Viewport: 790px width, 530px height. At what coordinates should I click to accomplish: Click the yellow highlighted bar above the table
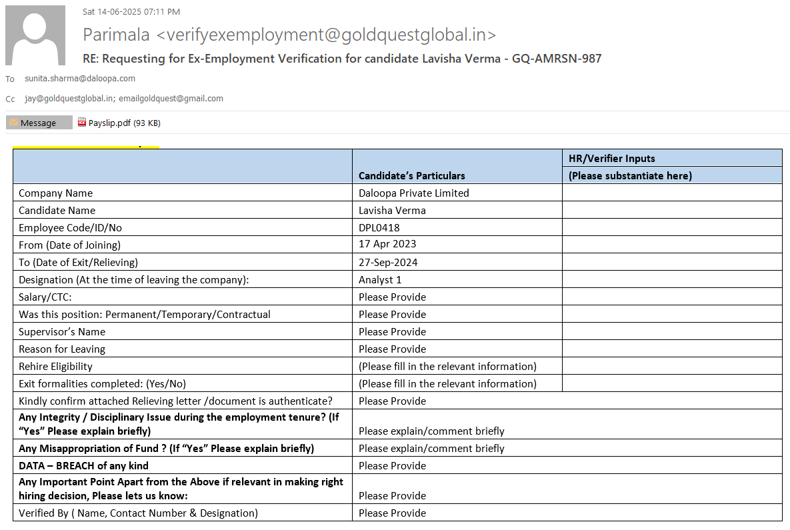click(86, 147)
